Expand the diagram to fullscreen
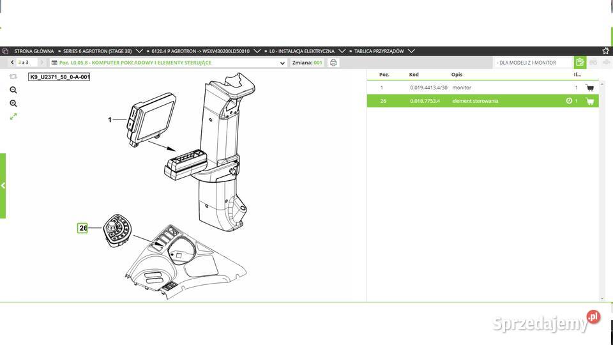Image resolution: width=613 pixels, height=345 pixels. click(13, 117)
